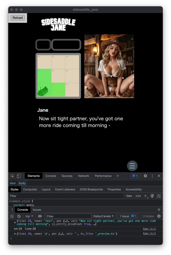171x255 pixels.
Task: Click the Sidesaddle Jane logo
Action: pyautogui.click(x=58, y=25)
